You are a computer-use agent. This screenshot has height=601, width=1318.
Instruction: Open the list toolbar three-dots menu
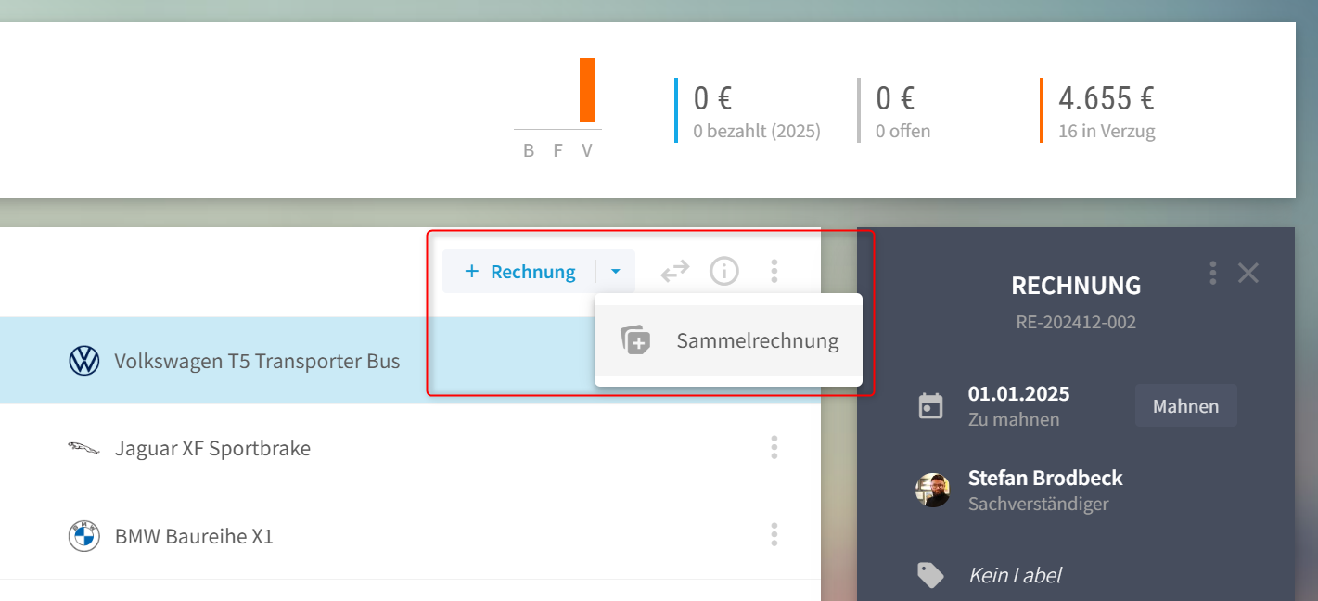tap(774, 271)
